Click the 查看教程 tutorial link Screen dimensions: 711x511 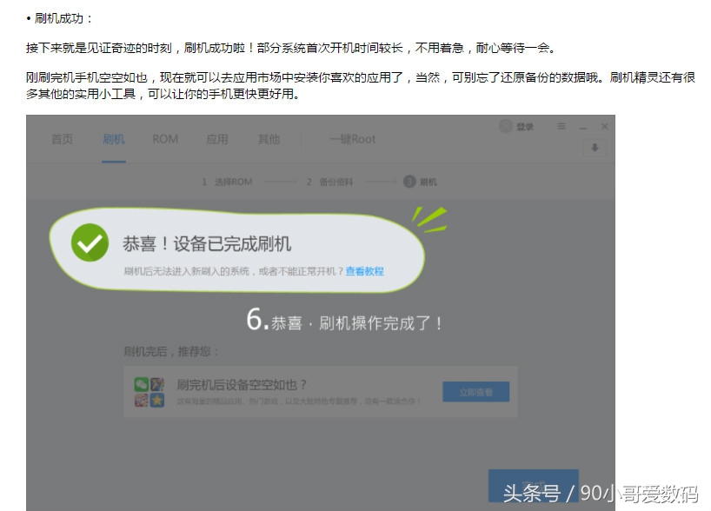(363, 271)
